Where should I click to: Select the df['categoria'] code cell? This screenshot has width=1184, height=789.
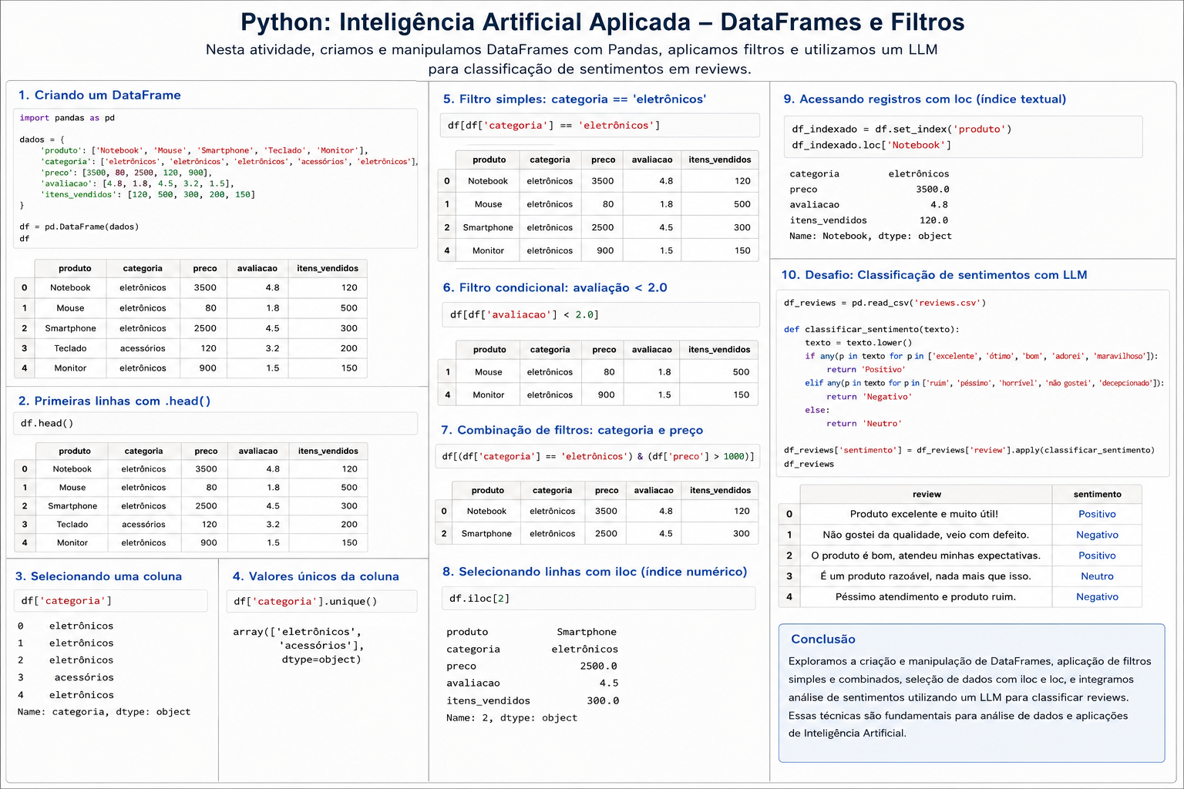(111, 600)
